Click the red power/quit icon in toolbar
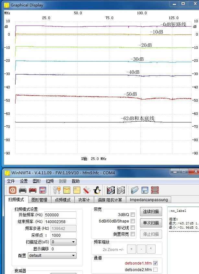 pyautogui.click(x=12, y=190)
